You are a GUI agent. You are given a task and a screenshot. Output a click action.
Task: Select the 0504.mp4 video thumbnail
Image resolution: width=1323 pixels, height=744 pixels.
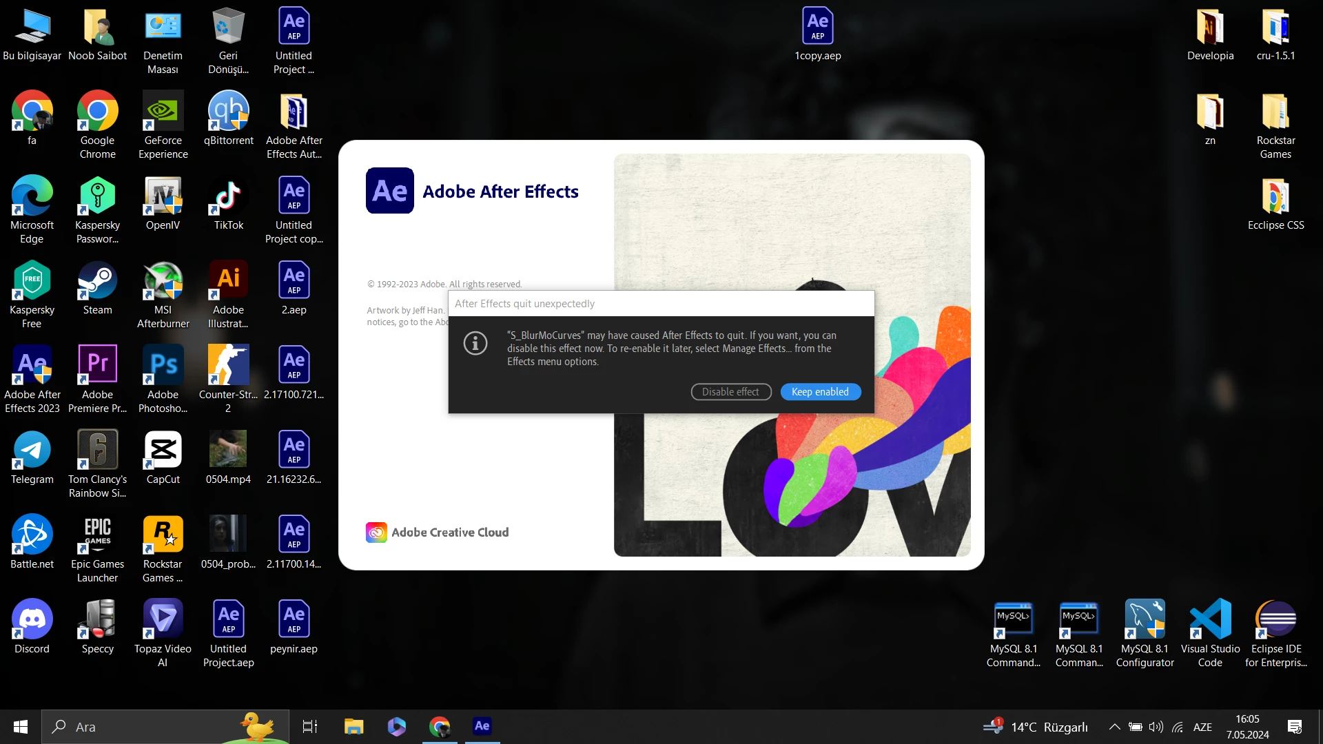(x=228, y=451)
